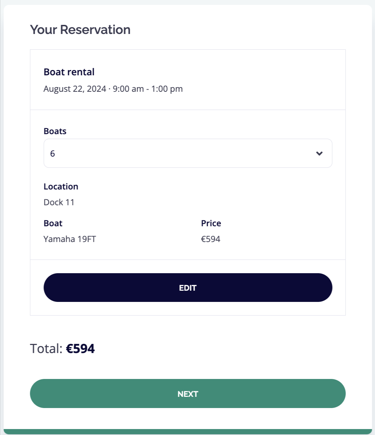The image size is (375, 435).
Task: Click the 1:00 pm end time
Action: click(167, 89)
